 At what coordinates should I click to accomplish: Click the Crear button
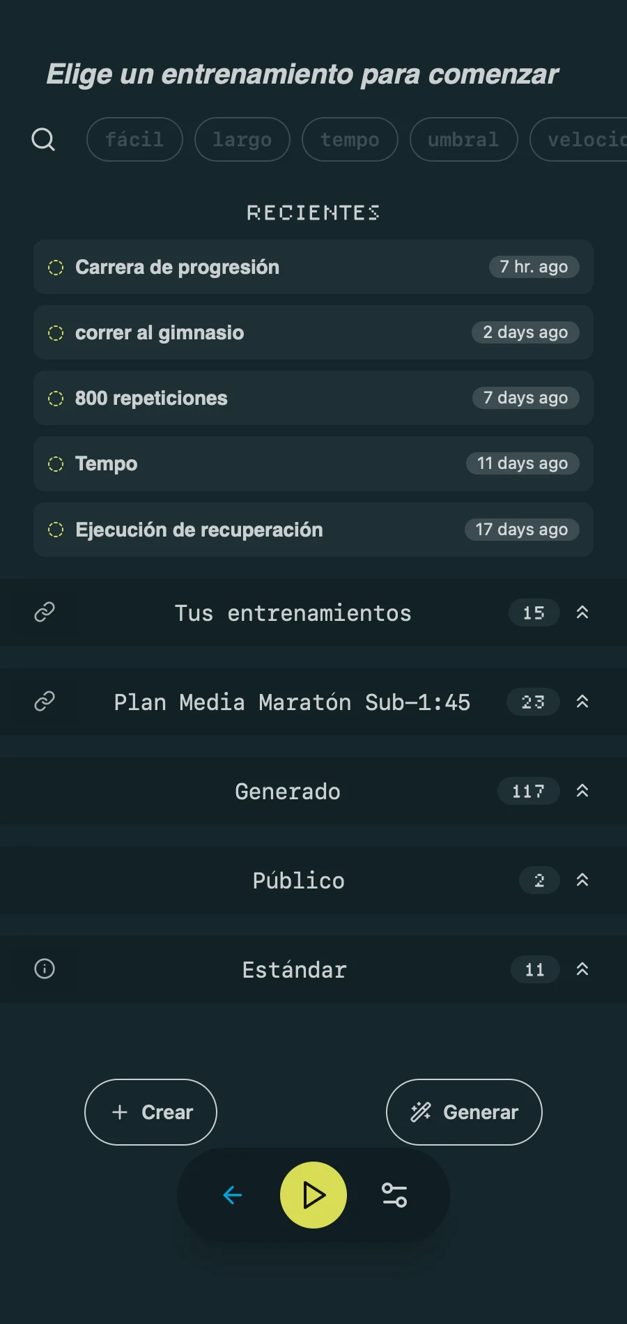click(150, 1112)
